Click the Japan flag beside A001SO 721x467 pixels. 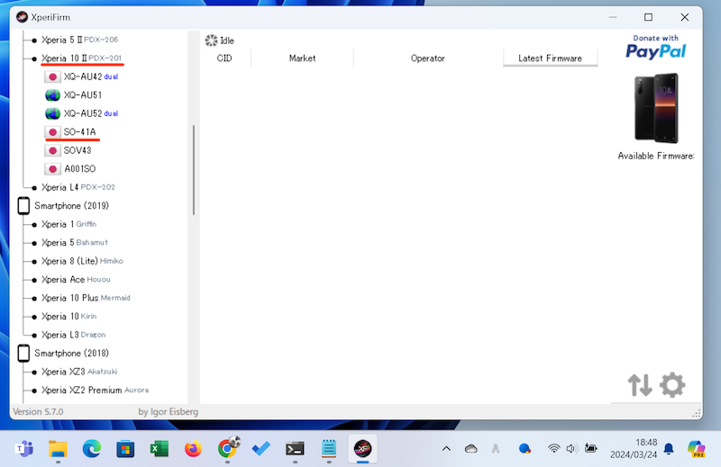[53, 168]
